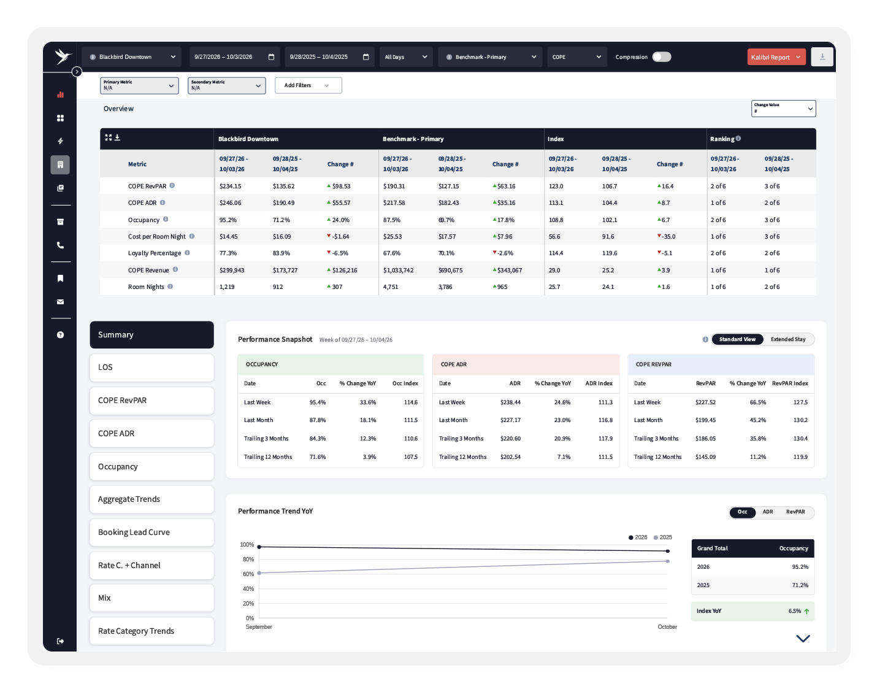Click the info icon beside Cost per Room Night
This screenshot has height=700, width=877.
192,236
